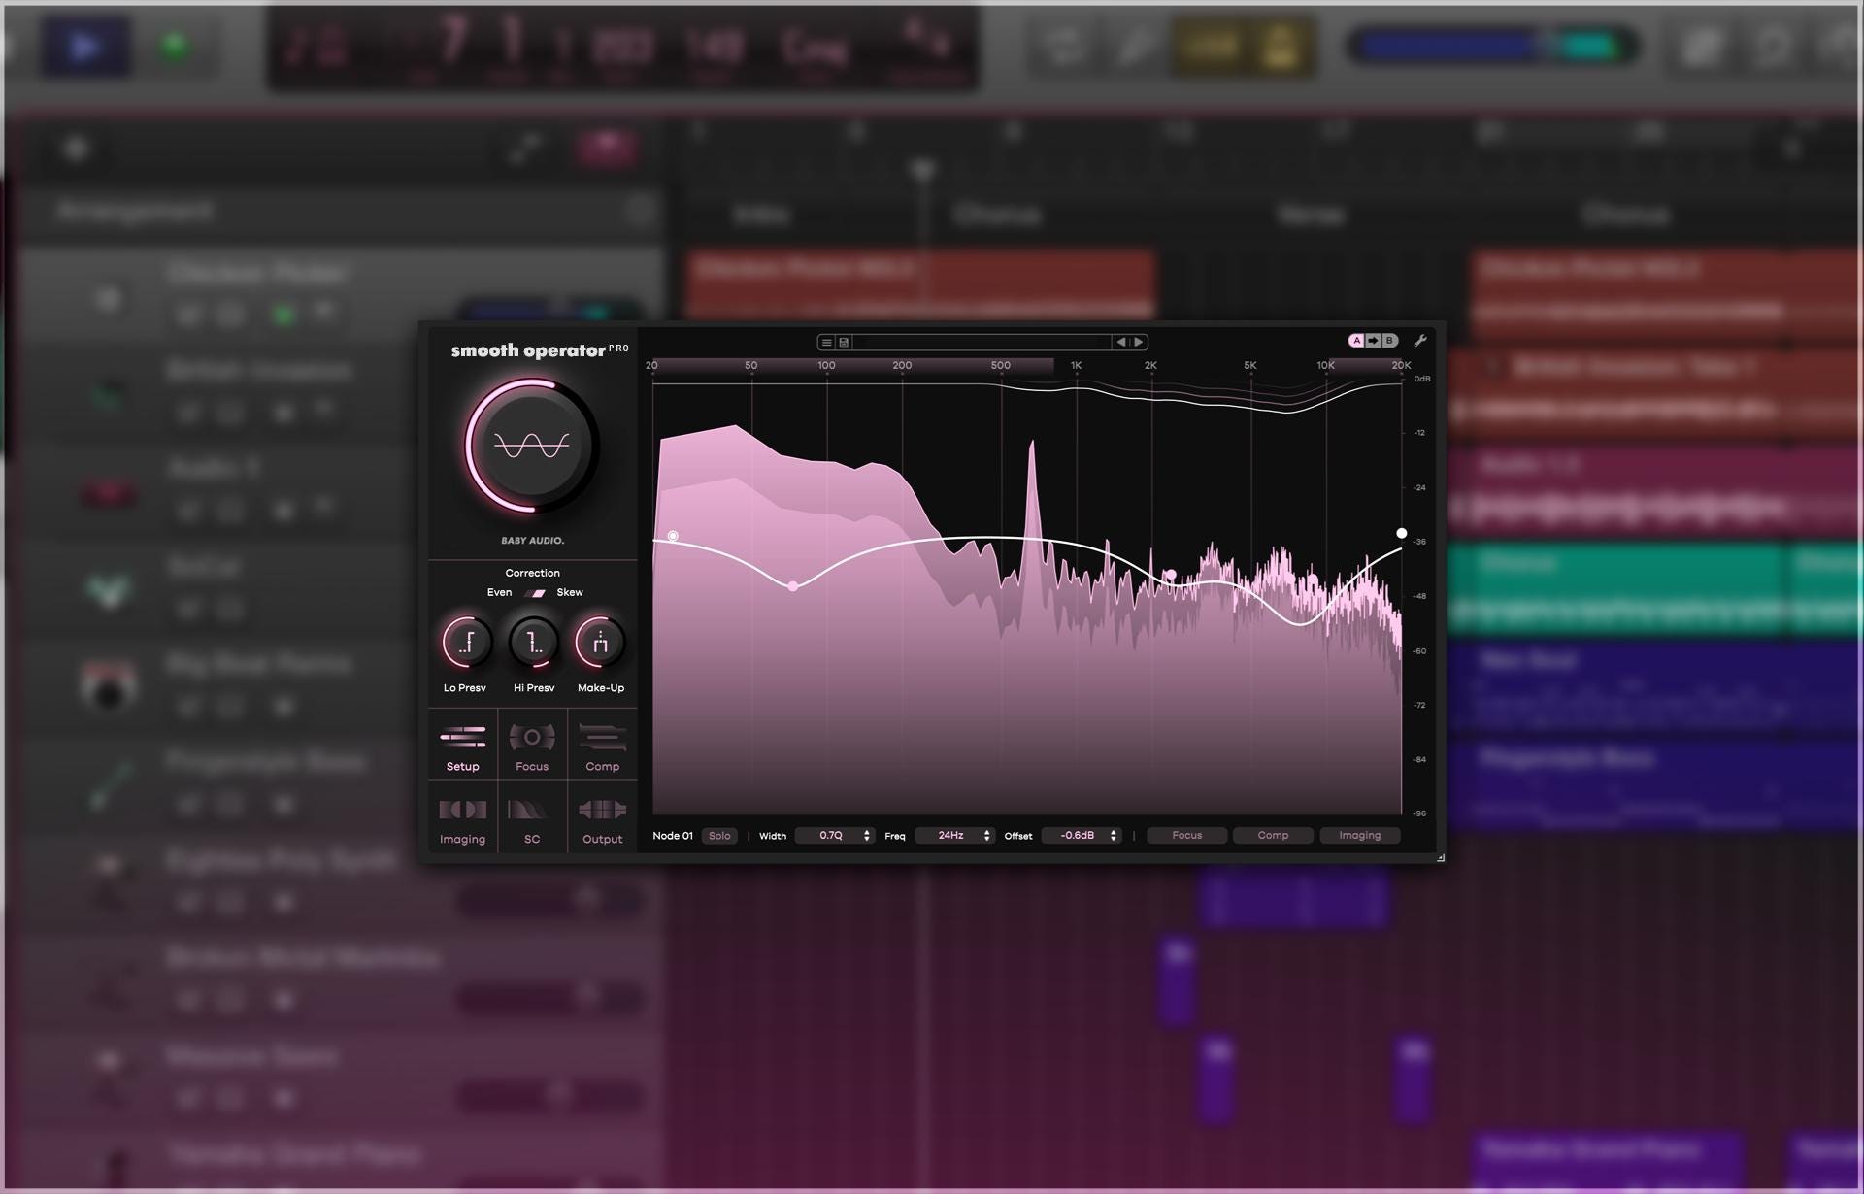Image resolution: width=1864 pixels, height=1194 pixels.
Task: Click the Width field showing 0.7Q
Action: (835, 836)
